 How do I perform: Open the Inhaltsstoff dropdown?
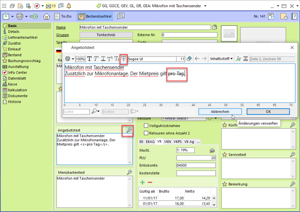click(x=221, y=59)
